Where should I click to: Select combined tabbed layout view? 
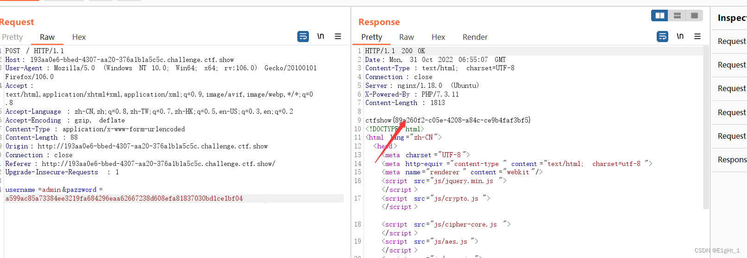[x=694, y=16]
